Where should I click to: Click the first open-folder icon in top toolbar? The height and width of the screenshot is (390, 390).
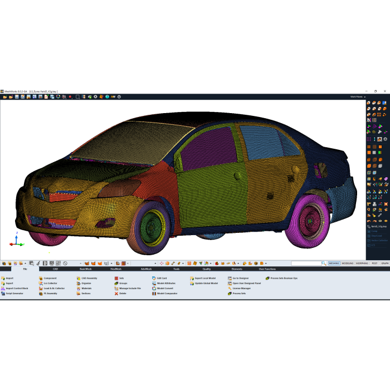(x=4, y=96)
